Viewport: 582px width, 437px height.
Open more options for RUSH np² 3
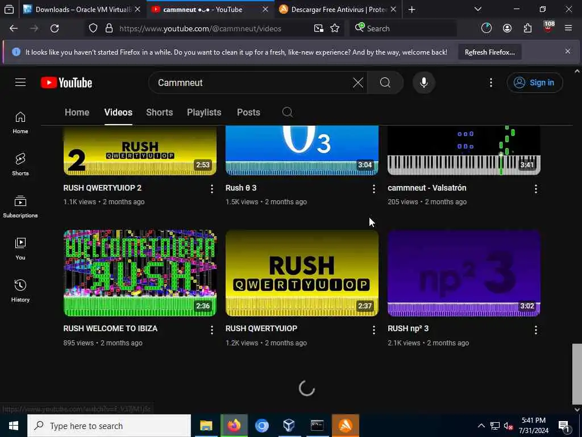(535, 329)
